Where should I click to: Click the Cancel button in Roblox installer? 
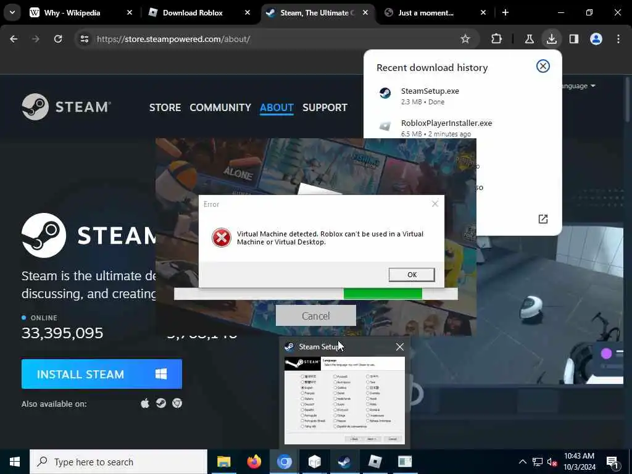pyautogui.click(x=315, y=315)
